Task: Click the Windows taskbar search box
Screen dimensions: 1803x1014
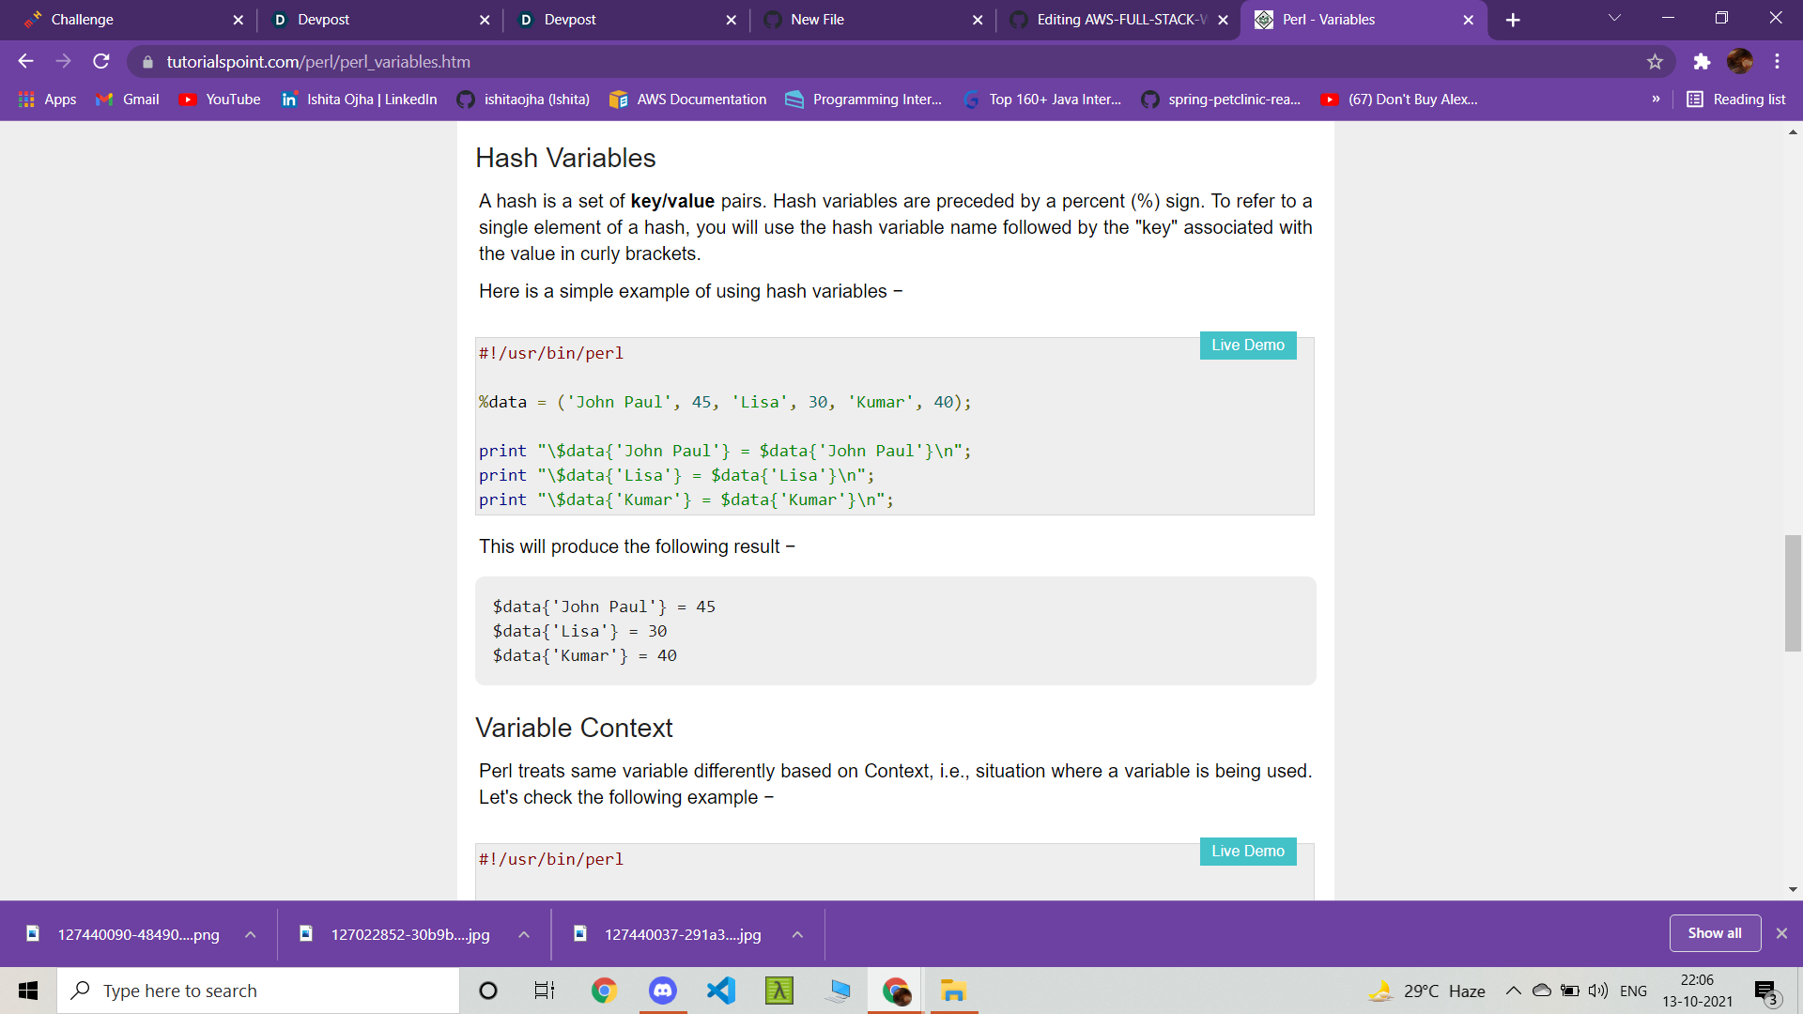Action: click(258, 991)
